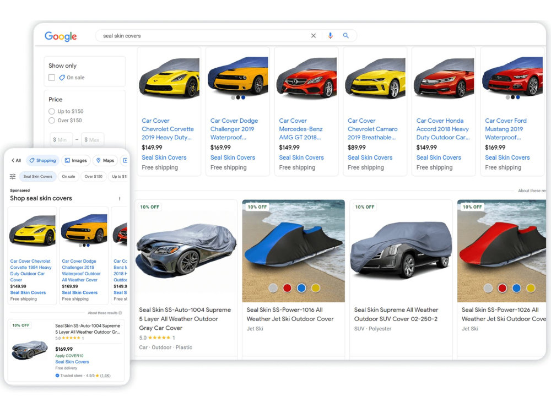Go back using the All arrow
Viewport: 551px width, 413px height.
coord(16,160)
